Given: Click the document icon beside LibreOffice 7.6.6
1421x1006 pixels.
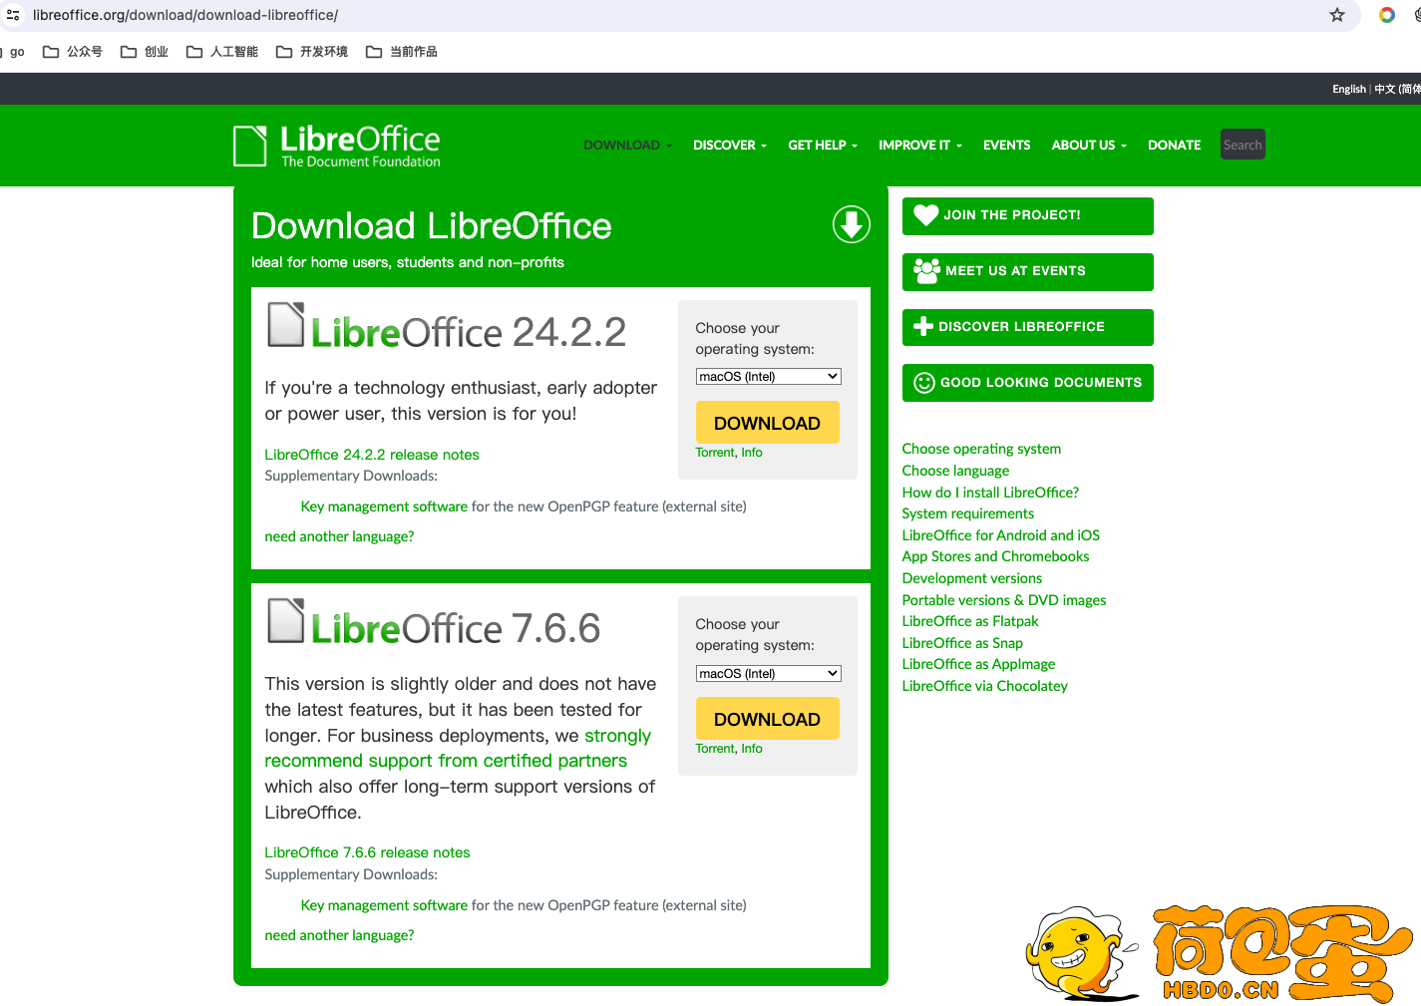Looking at the screenshot, I should [286, 620].
